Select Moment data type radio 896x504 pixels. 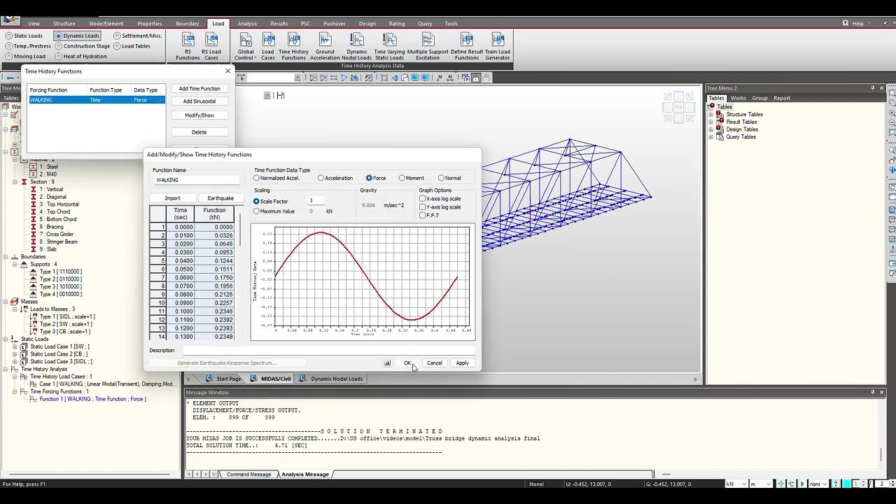point(402,178)
